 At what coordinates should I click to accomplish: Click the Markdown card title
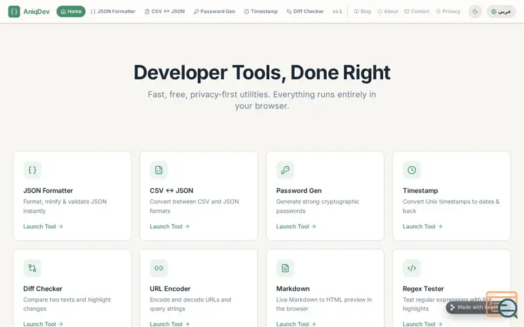click(x=293, y=288)
